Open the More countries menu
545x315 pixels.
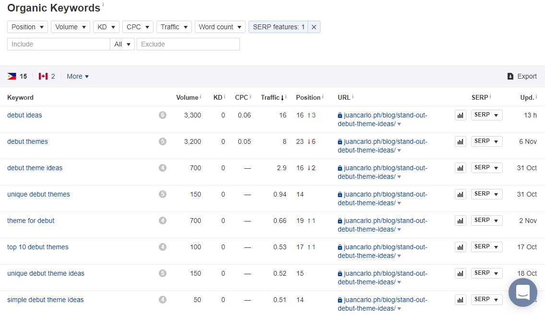[x=78, y=76]
